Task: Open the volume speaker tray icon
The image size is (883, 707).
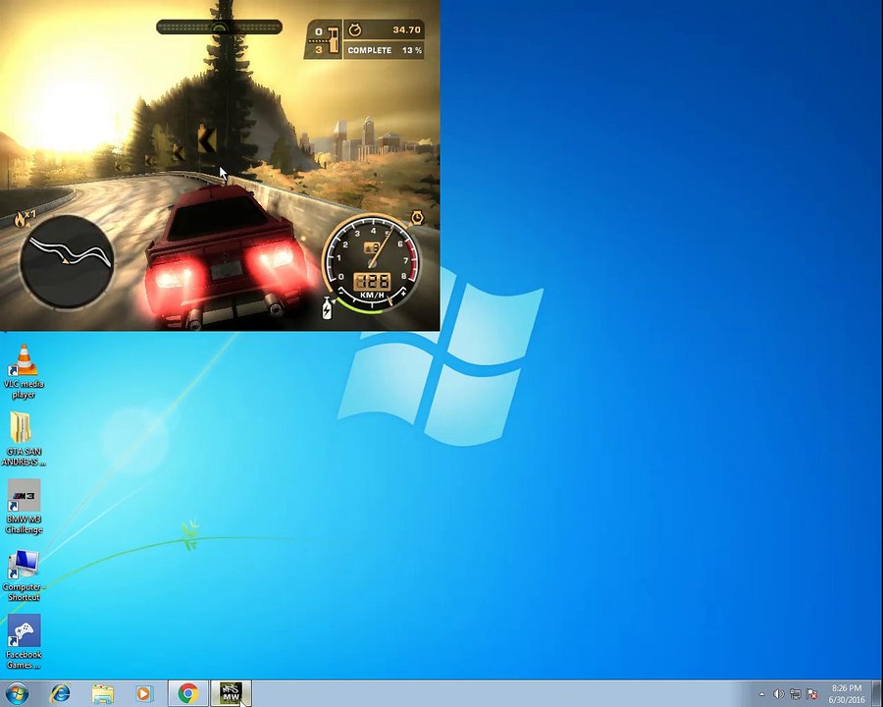Action: (x=778, y=694)
